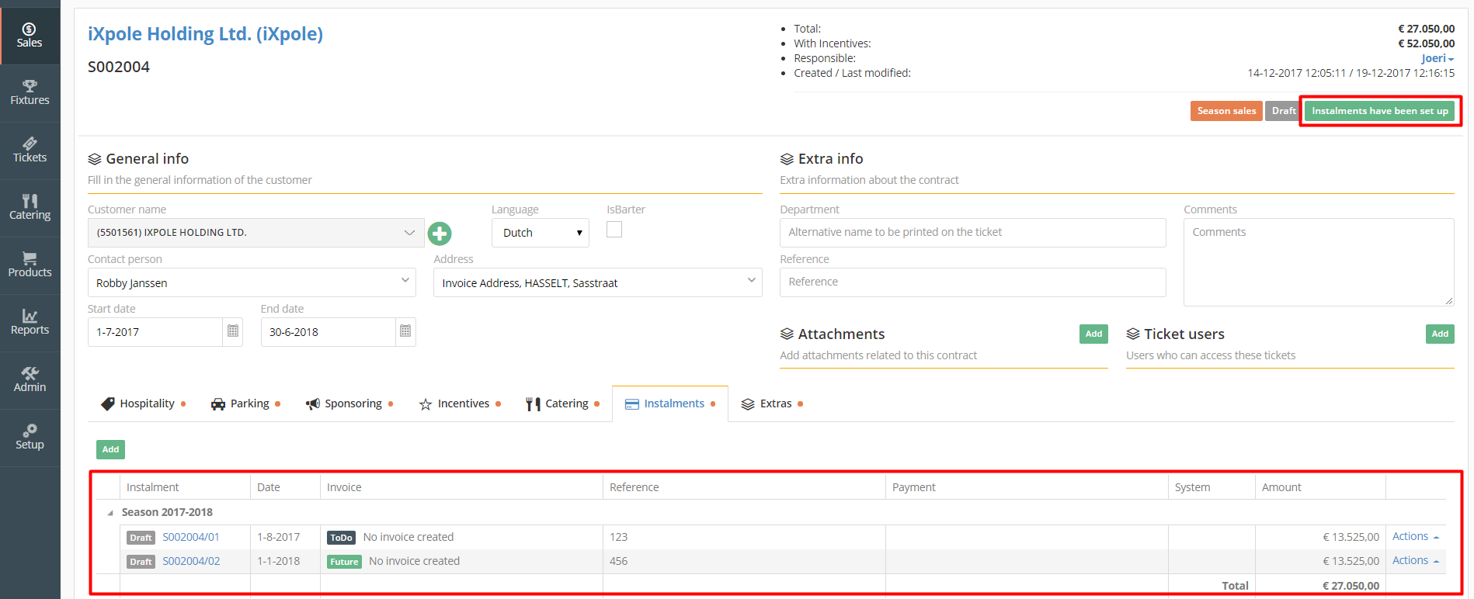The height and width of the screenshot is (599, 1474).
Task: Click the End date field 30-6-2018
Action: point(329,332)
